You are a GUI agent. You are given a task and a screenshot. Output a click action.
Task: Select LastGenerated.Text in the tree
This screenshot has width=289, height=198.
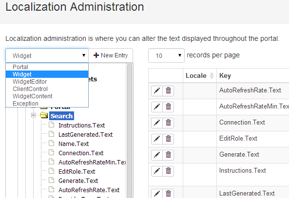[85, 135]
